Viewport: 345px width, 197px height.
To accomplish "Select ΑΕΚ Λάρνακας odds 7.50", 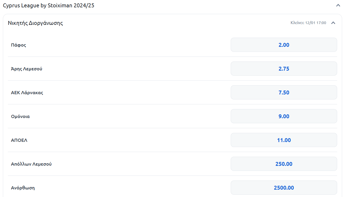I will point(284,92).
